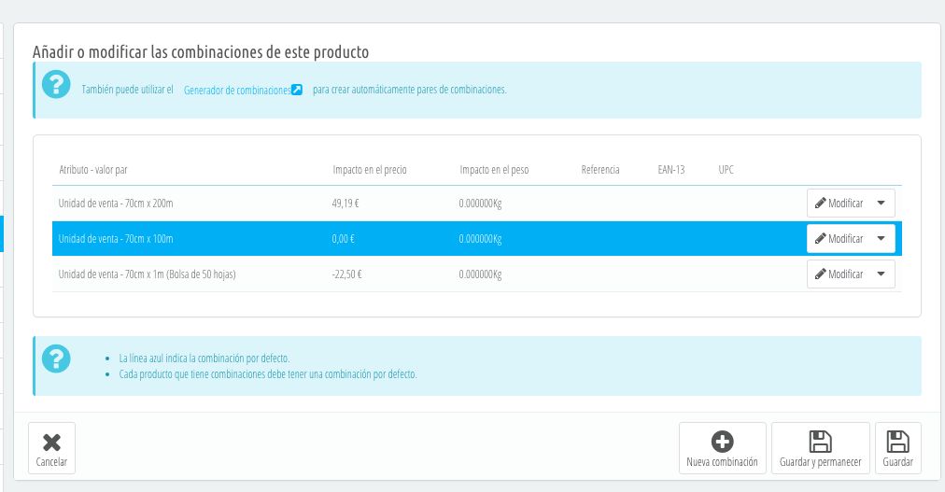The height and width of the screenshot is (492, 945).
Task: Click Modificar for the 70cm x 200m row
Action: click(x=839, y=203)
